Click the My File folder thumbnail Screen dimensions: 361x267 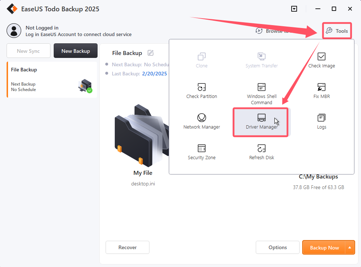[x=142, y=136]
